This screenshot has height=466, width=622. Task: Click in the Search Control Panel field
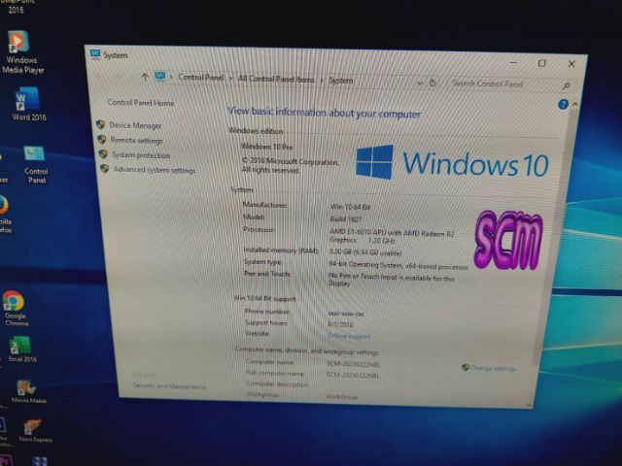[x=506, y=84]
